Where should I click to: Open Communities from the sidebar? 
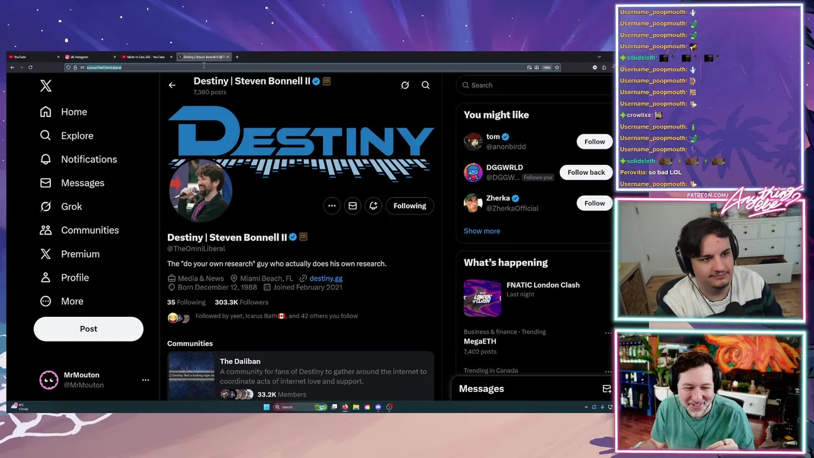point(79,230)
